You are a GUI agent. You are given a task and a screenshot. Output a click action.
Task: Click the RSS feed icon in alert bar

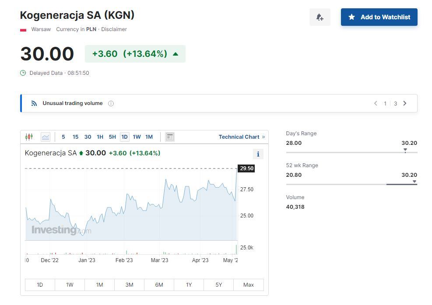coord(34,104)
